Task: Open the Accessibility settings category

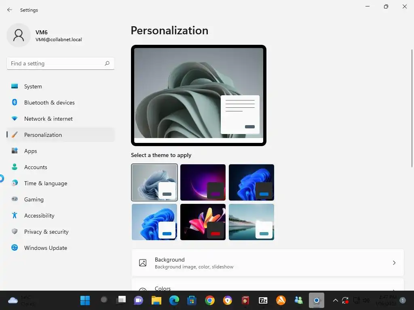Action: point(61,216)
